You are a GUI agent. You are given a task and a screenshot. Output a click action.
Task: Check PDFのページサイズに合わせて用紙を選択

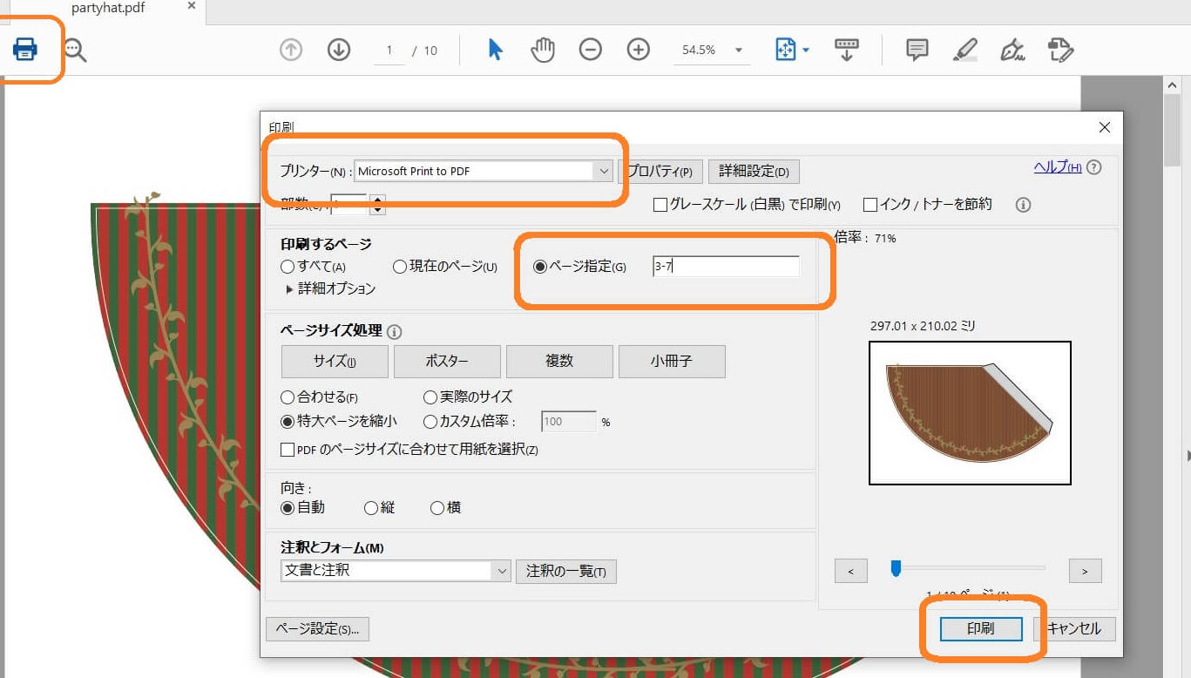288,450
